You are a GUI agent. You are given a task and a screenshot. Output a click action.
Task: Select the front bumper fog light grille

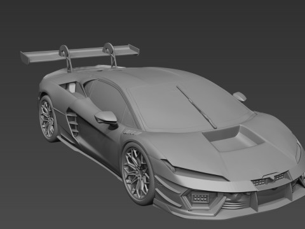click(x=200, y=198)
